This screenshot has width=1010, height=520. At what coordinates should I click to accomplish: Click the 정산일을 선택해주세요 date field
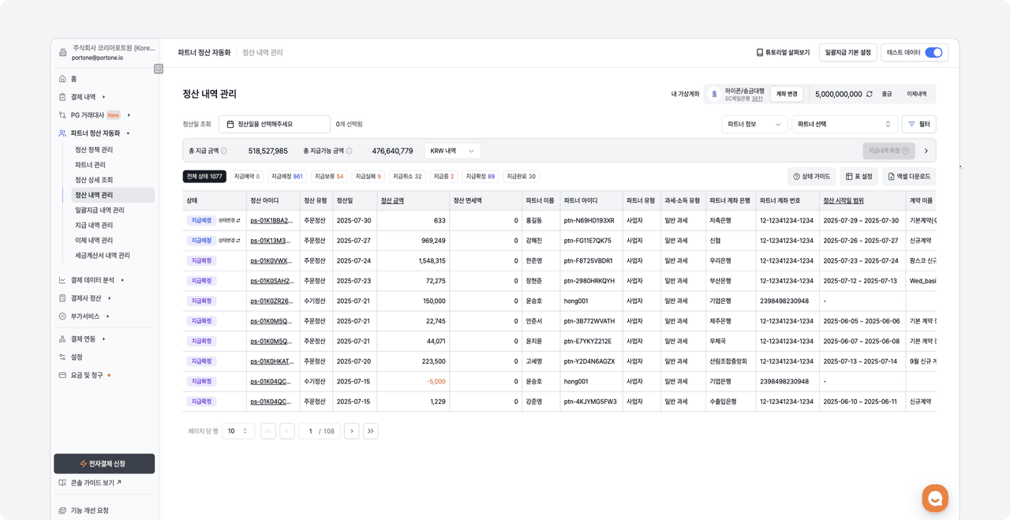(x=274, y=125)
